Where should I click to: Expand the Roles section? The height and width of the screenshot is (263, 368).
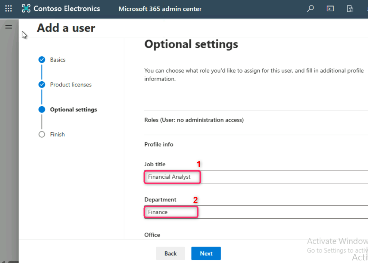tap(194, 120)
